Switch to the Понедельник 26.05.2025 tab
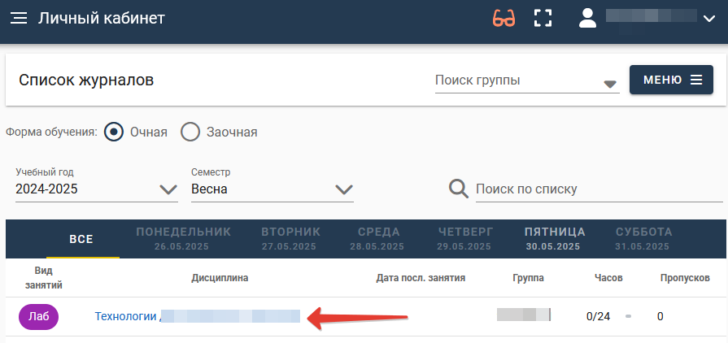This screenshot has width=728, height=343. [x=183, y=239]
